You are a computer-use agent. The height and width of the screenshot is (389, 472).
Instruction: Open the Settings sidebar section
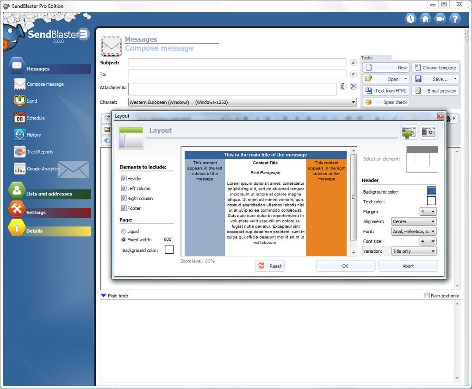point(36,213)
